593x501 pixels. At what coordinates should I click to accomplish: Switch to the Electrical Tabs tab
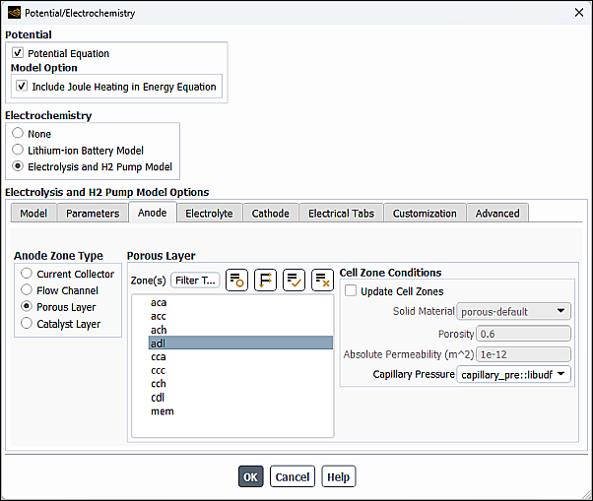[x=341, y=214]
